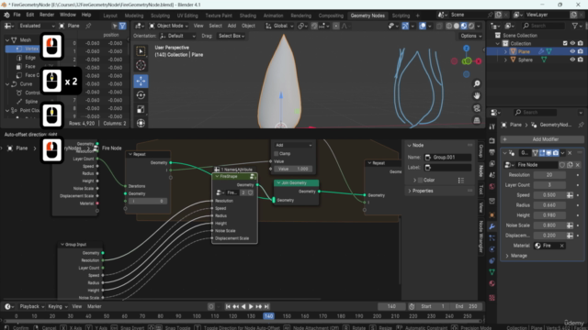
Task: Open the Material properties tab icon
Action: pos(492,283)
